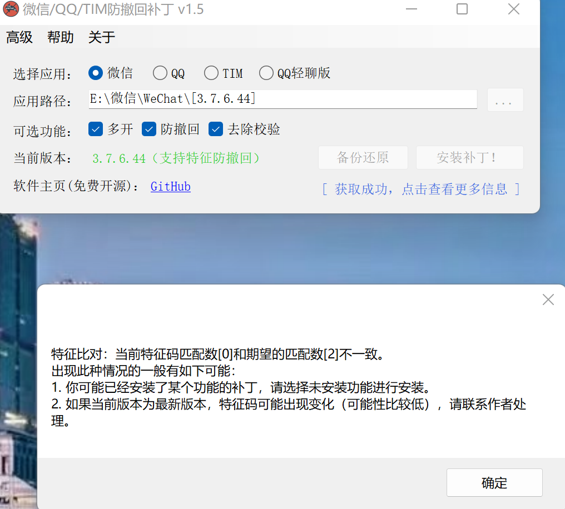The width and height of the screenshot is (565, 509).
Task: Select the TIM radio button
Action: 224,73
